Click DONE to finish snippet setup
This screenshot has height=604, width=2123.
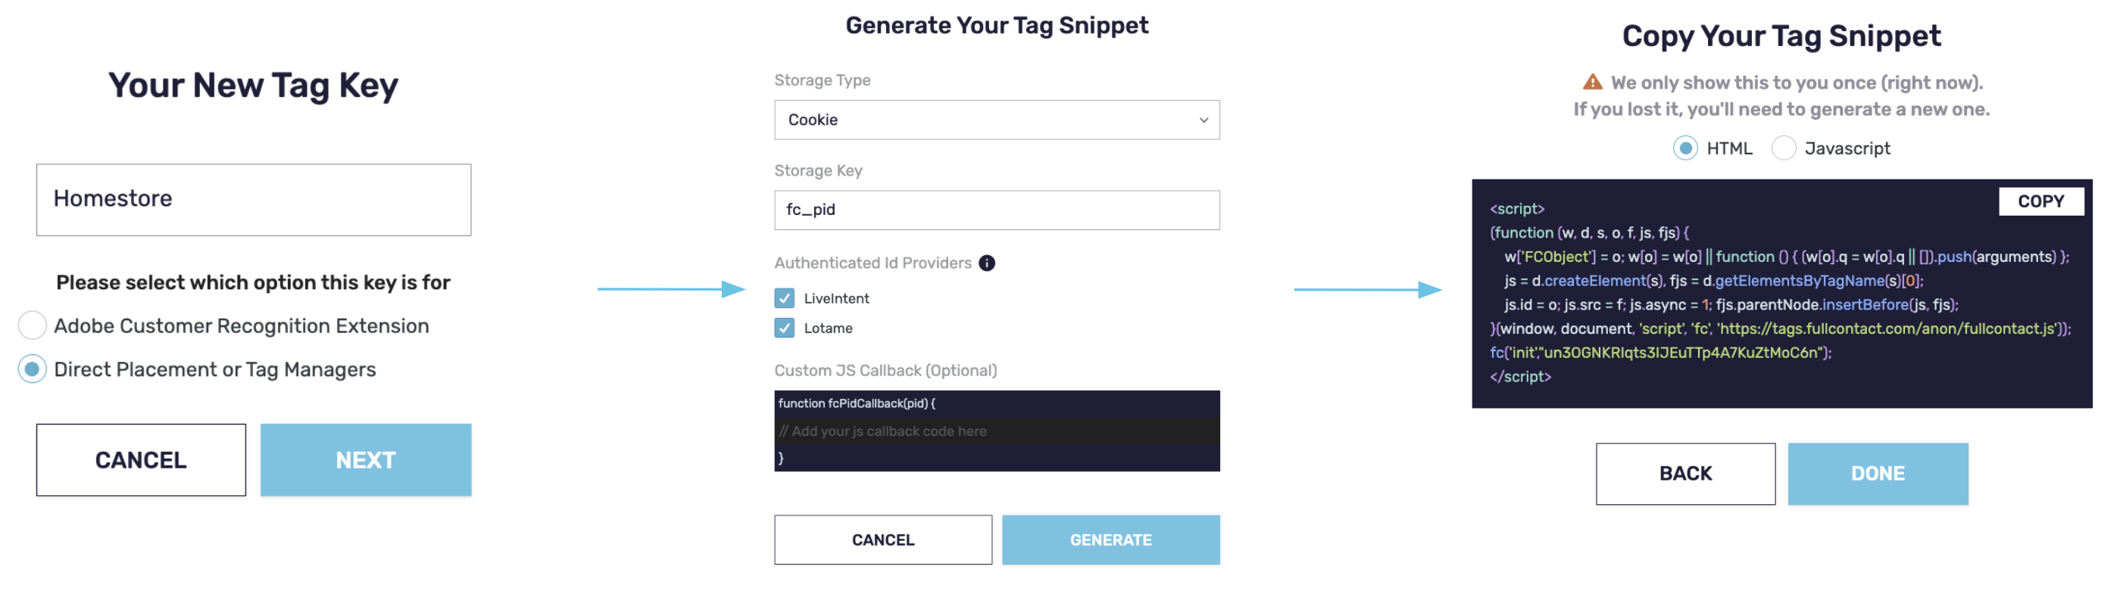tap(1878, 474)
